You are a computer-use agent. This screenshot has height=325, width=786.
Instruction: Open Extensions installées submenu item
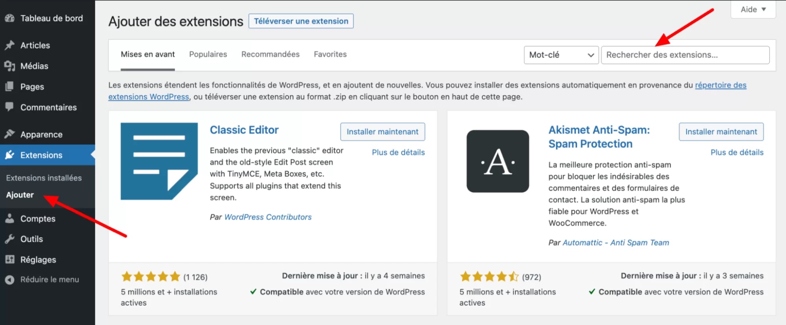(44, 178)
